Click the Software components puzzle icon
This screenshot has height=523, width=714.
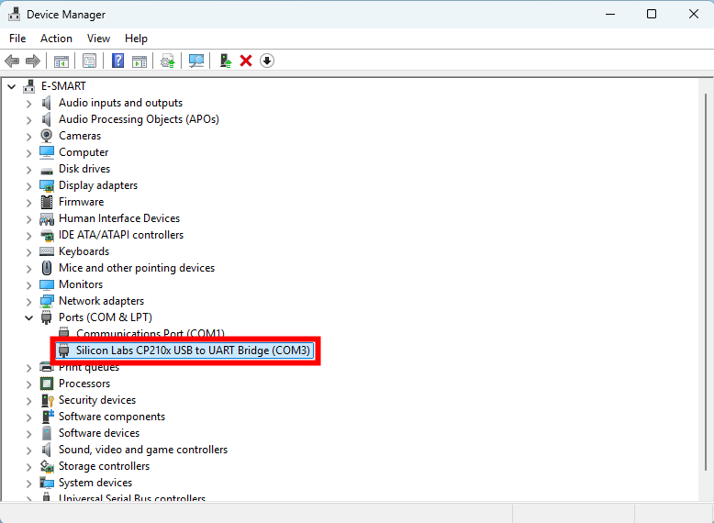[48, 417]
